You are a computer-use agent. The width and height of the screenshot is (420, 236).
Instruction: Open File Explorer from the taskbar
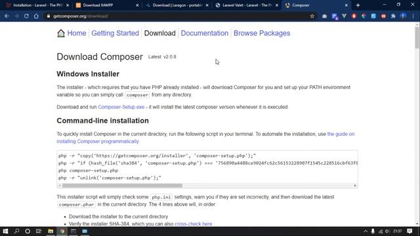[51, 231]
